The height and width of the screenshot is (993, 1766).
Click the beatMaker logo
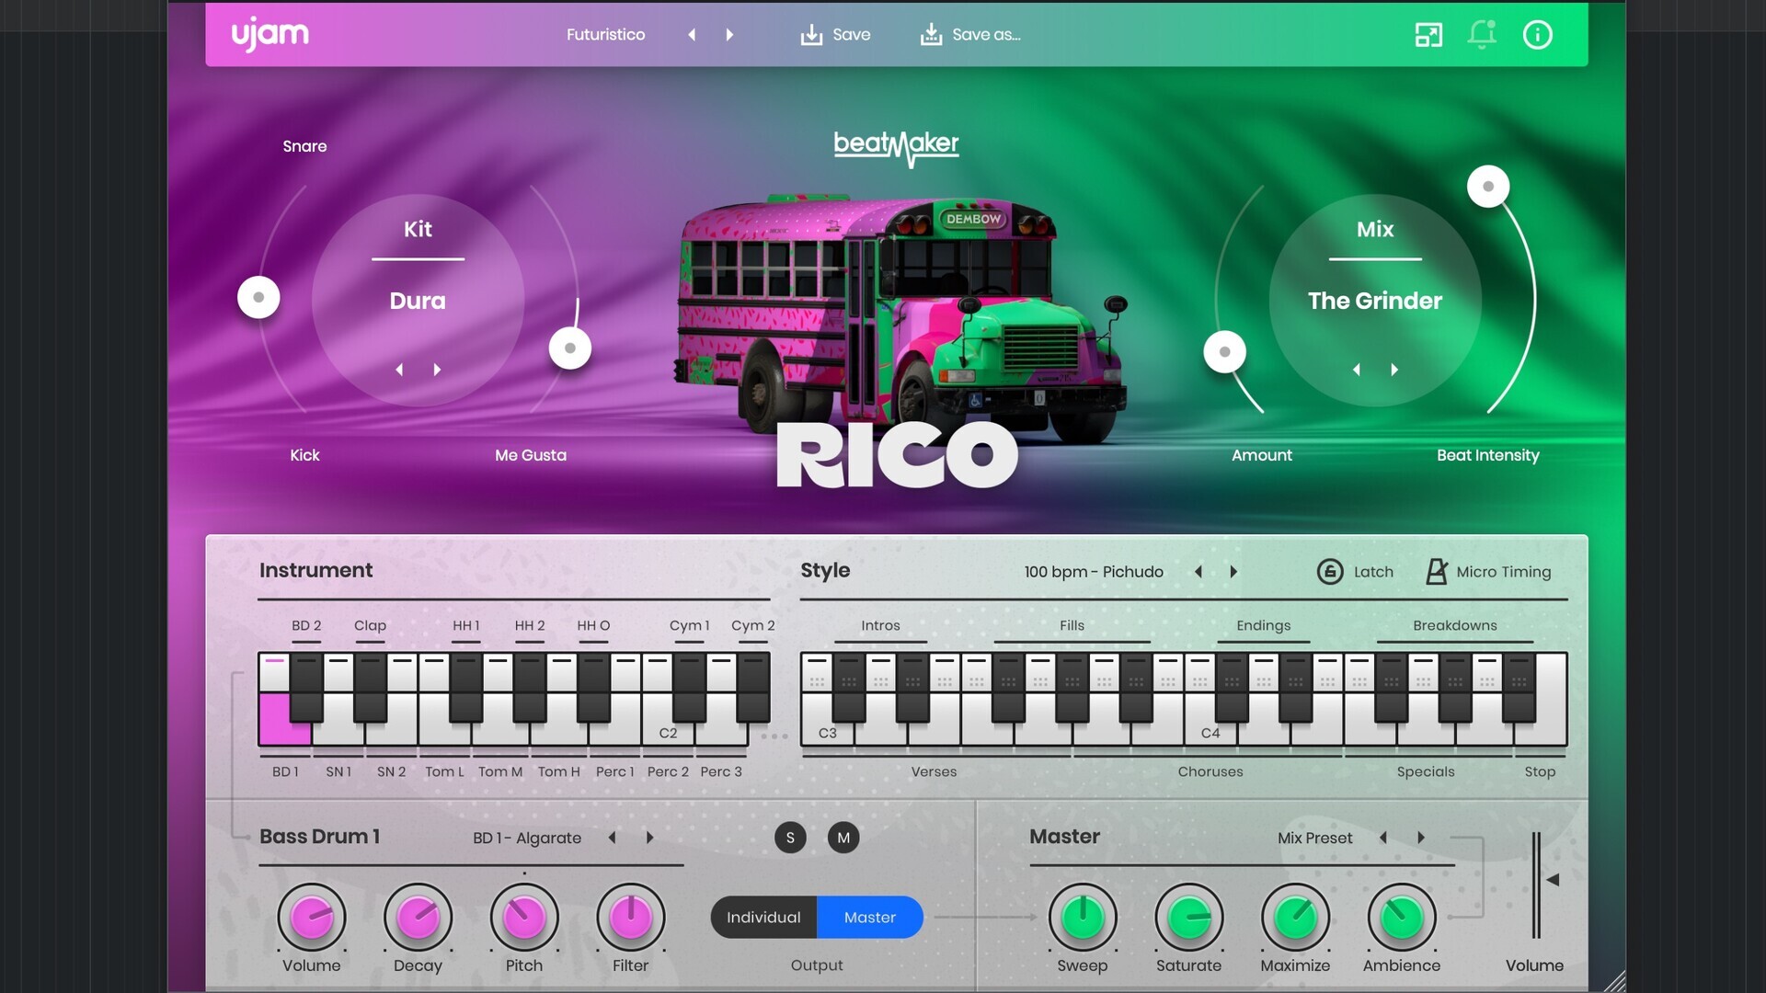tap(896, 147)
